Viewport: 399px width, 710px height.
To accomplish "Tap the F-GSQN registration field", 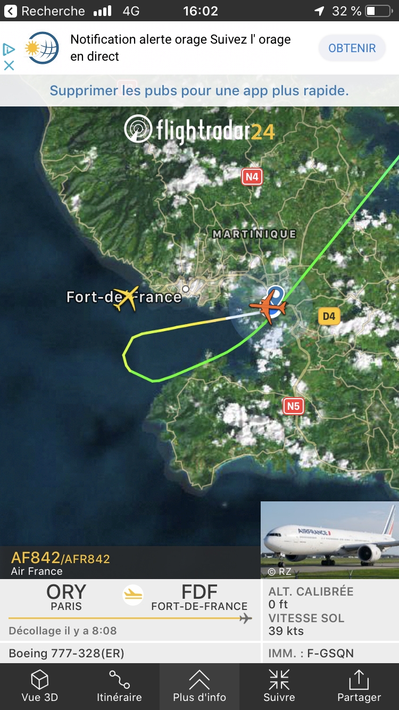I will 330,654.
